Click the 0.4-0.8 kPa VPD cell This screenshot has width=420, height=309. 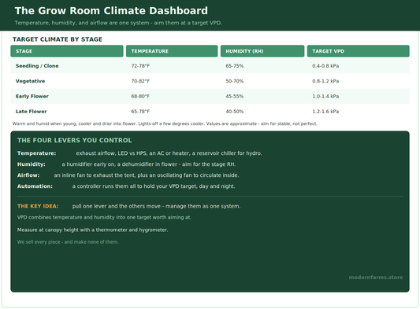click(325, 66)
